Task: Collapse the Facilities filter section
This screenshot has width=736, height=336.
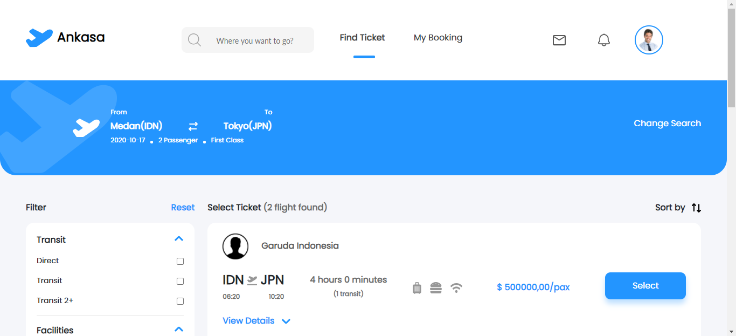Action: (x=179, y=329)
